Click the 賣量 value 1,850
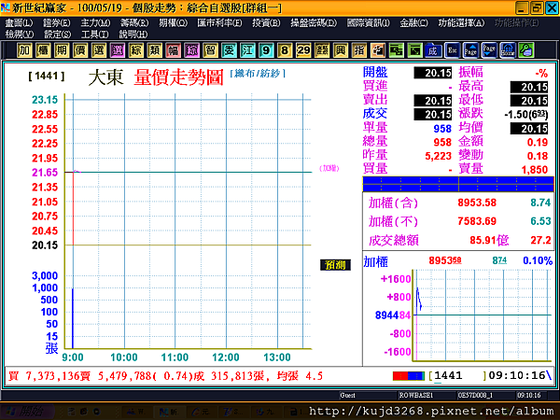Viewport: 560px width, 420px height. point(535,170)
